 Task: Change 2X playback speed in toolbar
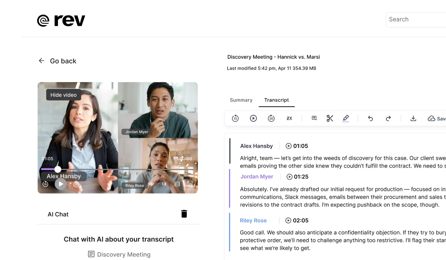(x=289, y=118)
